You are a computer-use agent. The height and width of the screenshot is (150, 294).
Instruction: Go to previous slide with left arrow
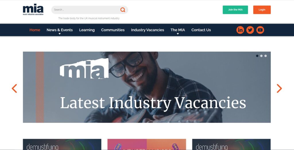tap(14, 88)
